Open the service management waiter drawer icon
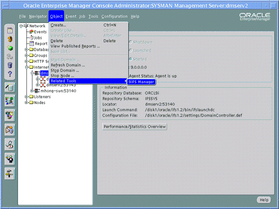 (x=10, y=159)
